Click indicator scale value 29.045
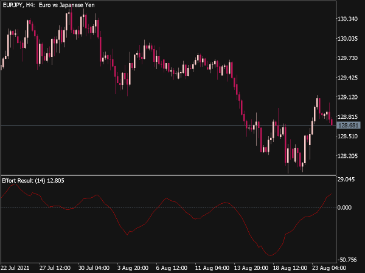The width and height of the screenshot is (365, 273). tap(346, 180)
